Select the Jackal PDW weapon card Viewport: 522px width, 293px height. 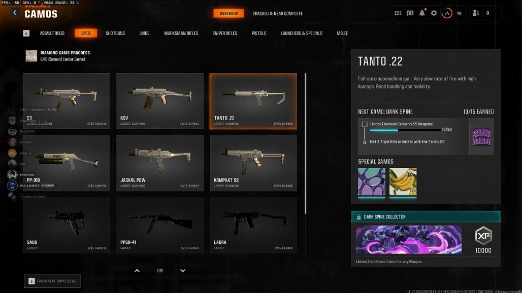point(160,163)
